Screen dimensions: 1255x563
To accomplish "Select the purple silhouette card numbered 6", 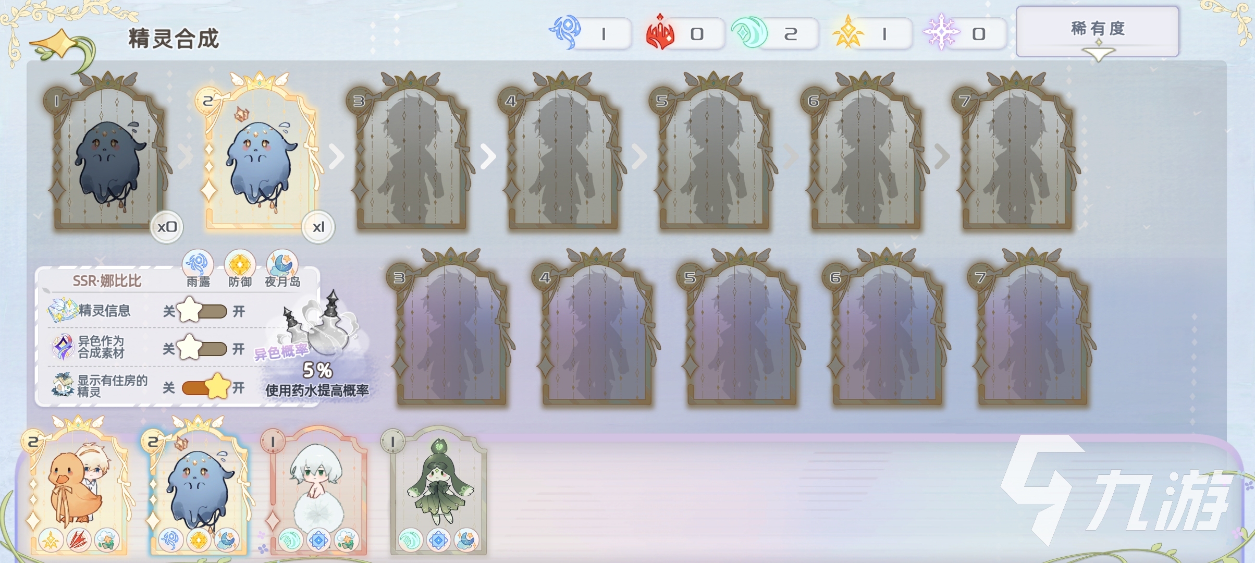I will [x=887, y=328].
